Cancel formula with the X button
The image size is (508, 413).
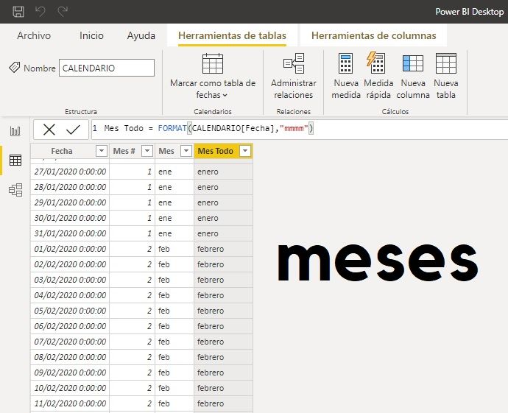click(49, 130)
